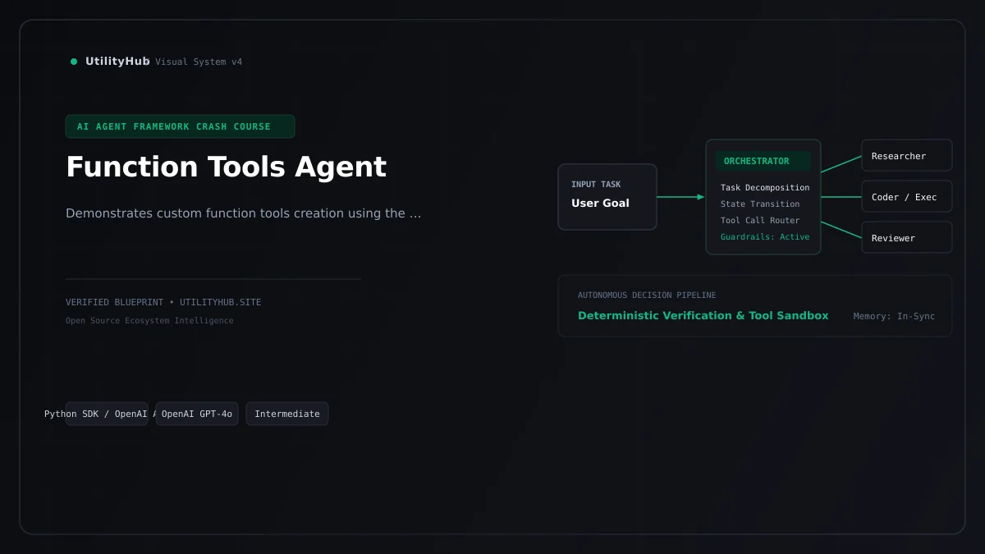985x554 pixels.
Task: Select the Coder / Exec agent node
Action: pyautogui.click(x=907, y=196)
